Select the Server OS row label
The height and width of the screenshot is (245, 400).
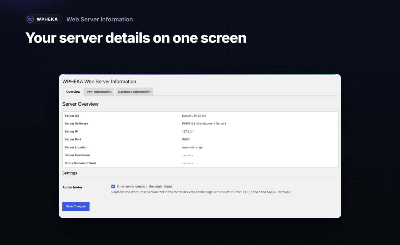click(x=72, y=116)
